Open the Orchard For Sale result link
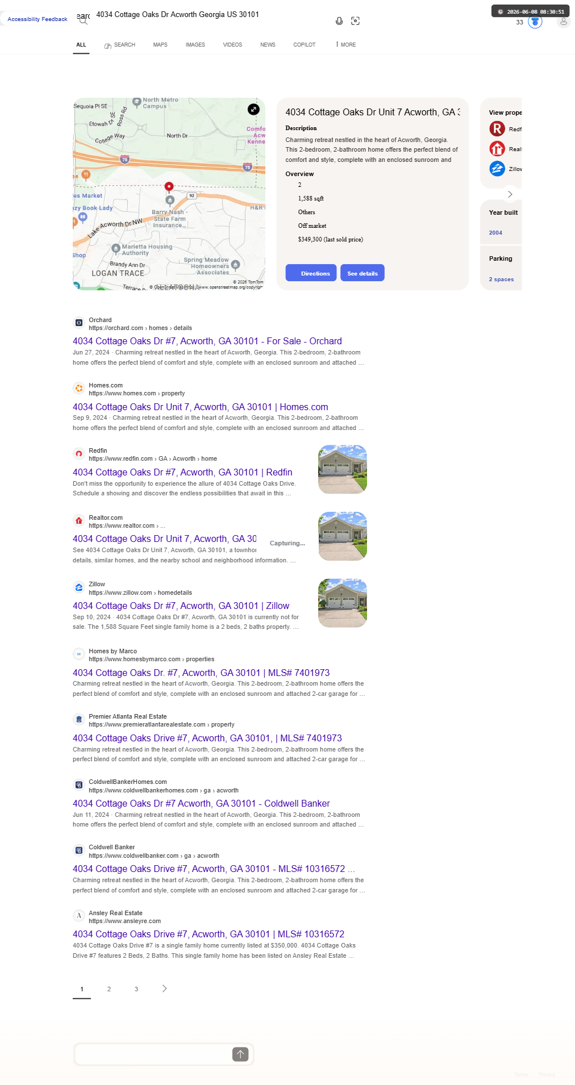The width and height of the screenshot is (575, 1085). tap(207, 341)
